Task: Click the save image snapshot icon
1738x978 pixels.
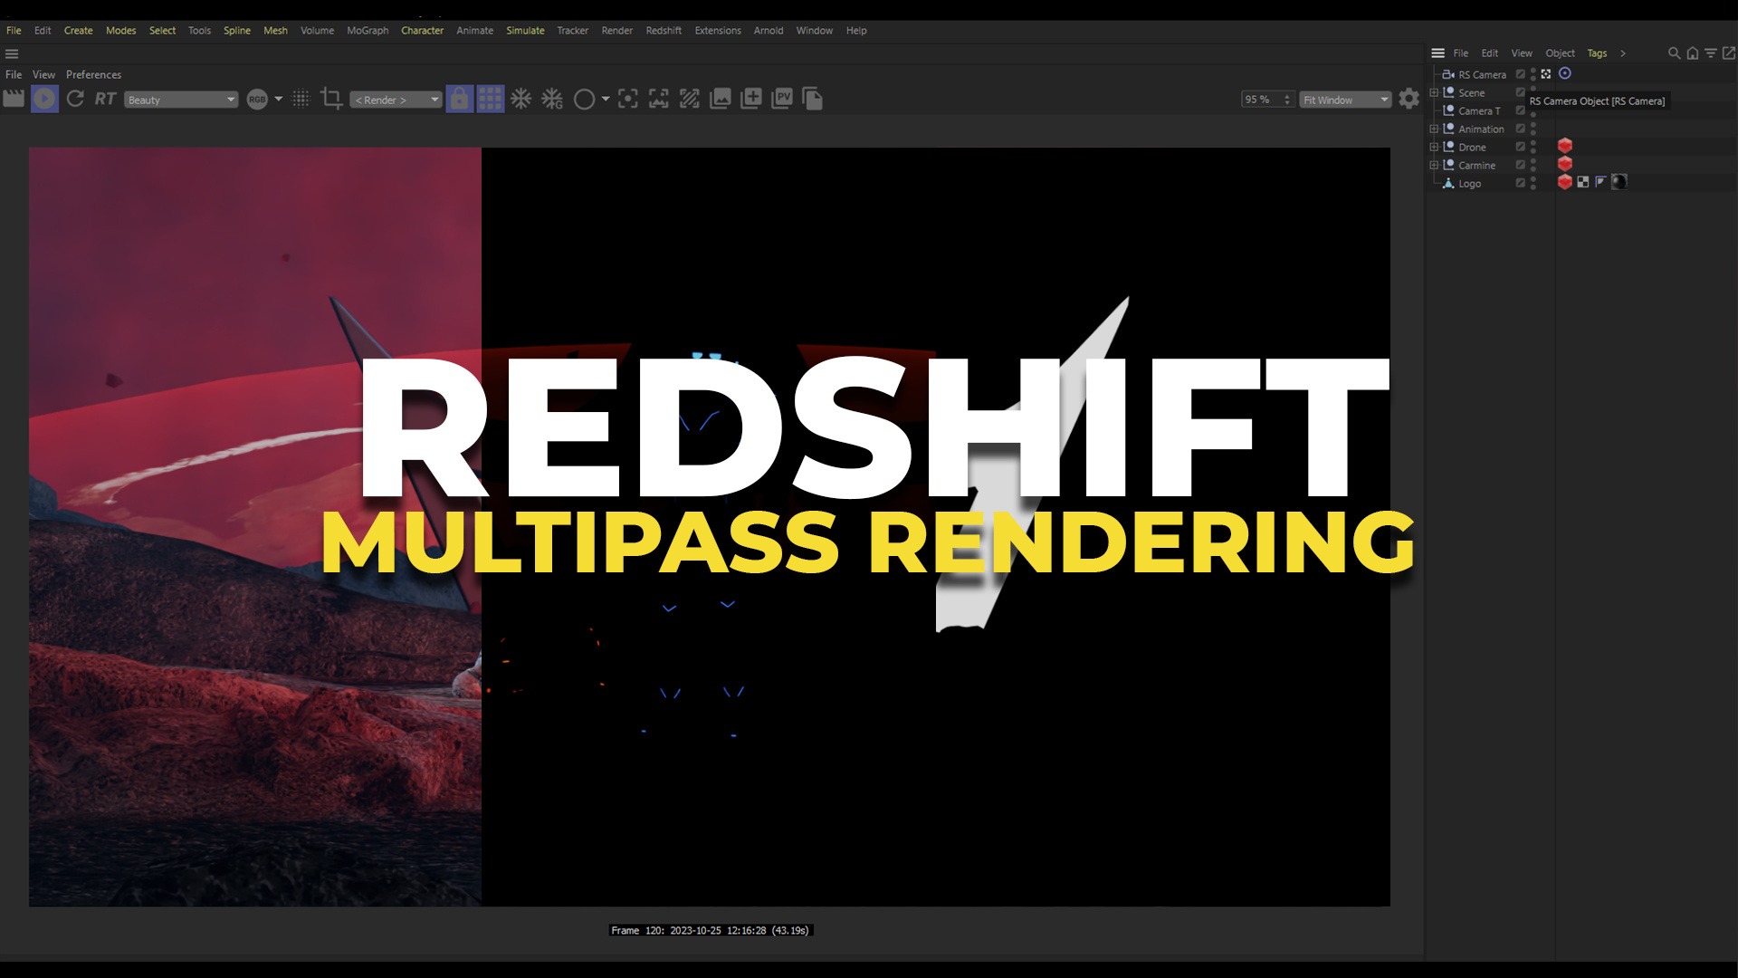Action: point(721,99)
